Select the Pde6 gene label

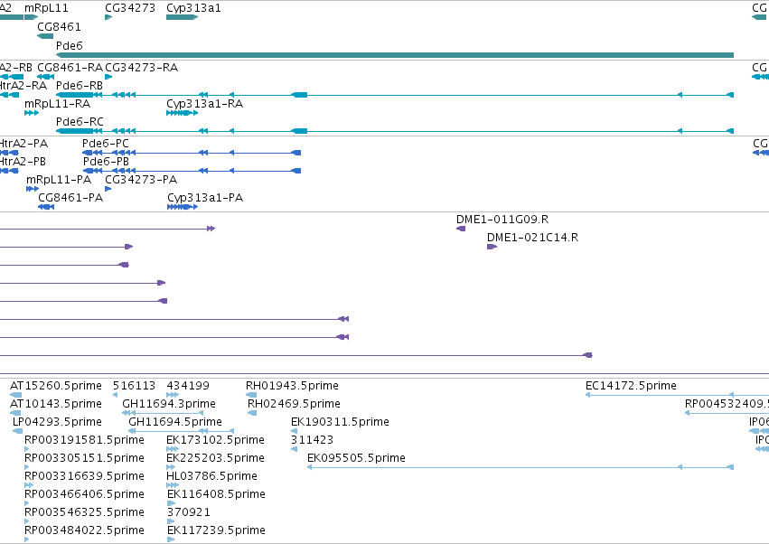(x=70, y=45)
